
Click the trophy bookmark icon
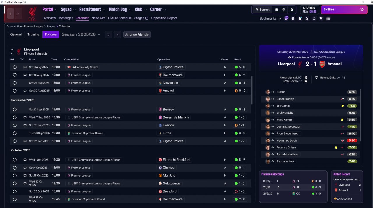point(321,19)
